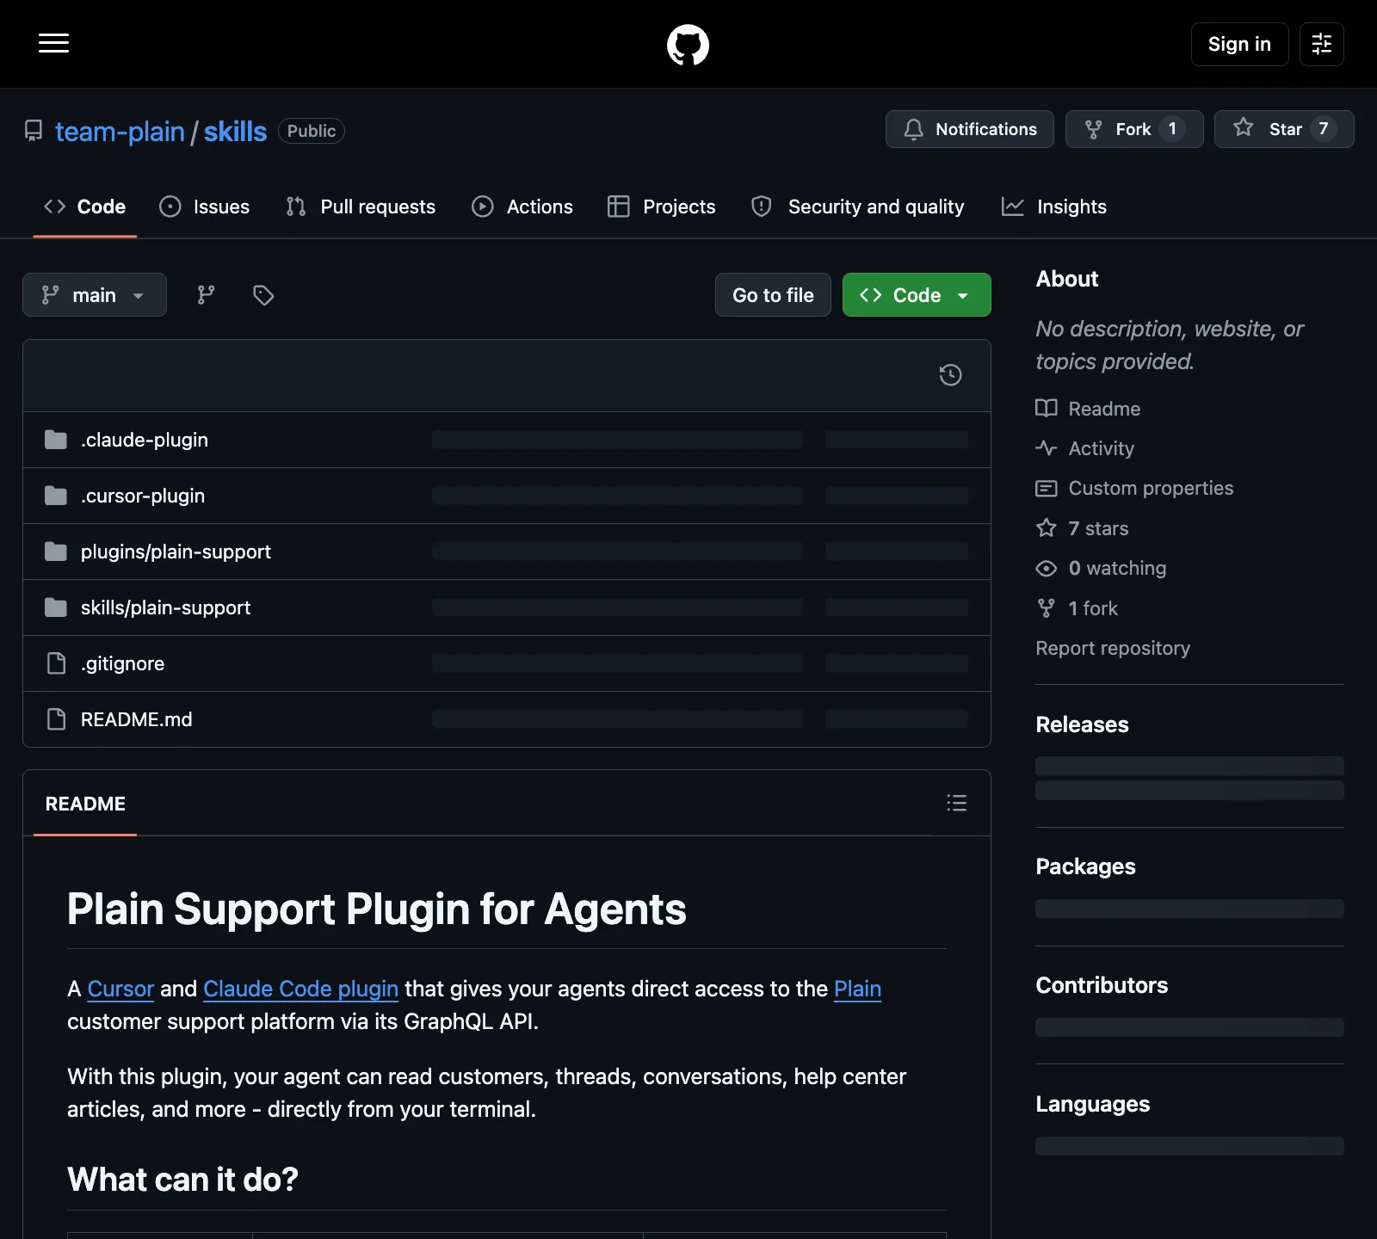1377x1239 pixels.
Task: Open the Readme link in About
Action: pyautogui.click(x=1088, y=409)
